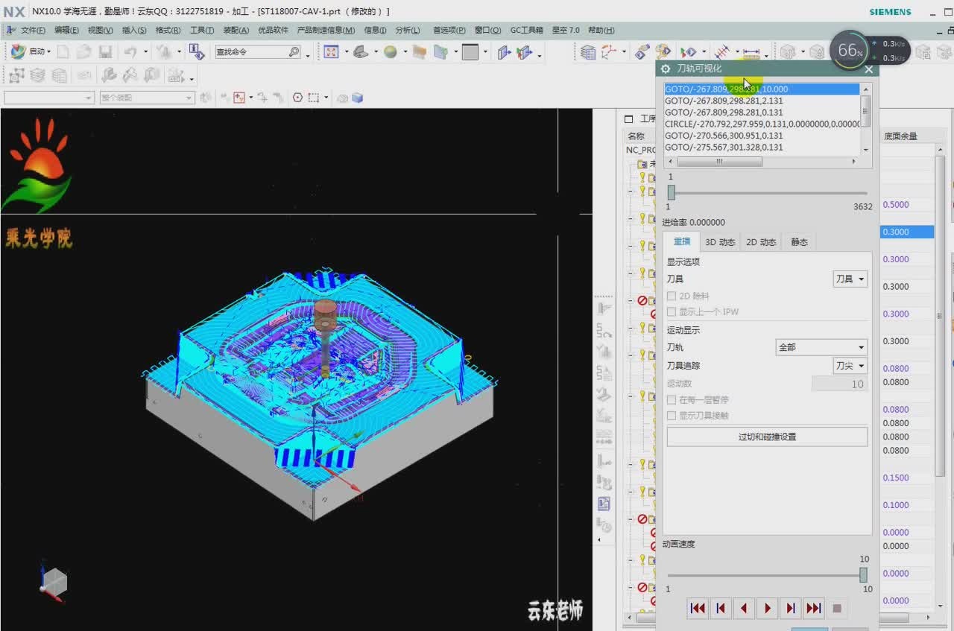Click the Rewind to start button
This screenshot has width=954, height=631.
pyautogui.click(x=698, y=609)
